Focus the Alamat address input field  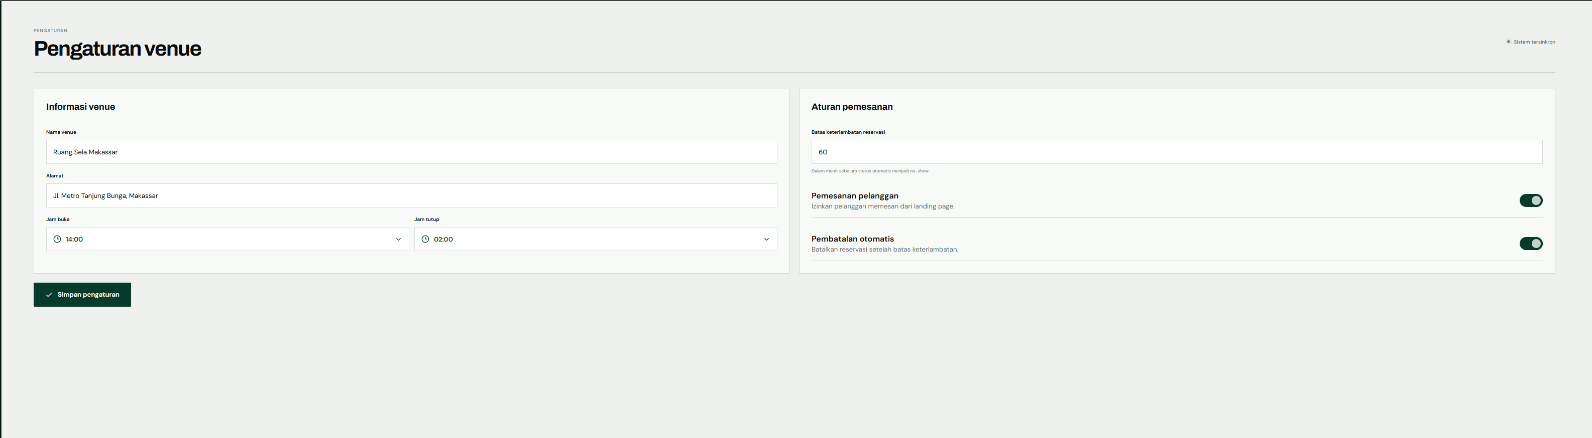pos(412,195)
